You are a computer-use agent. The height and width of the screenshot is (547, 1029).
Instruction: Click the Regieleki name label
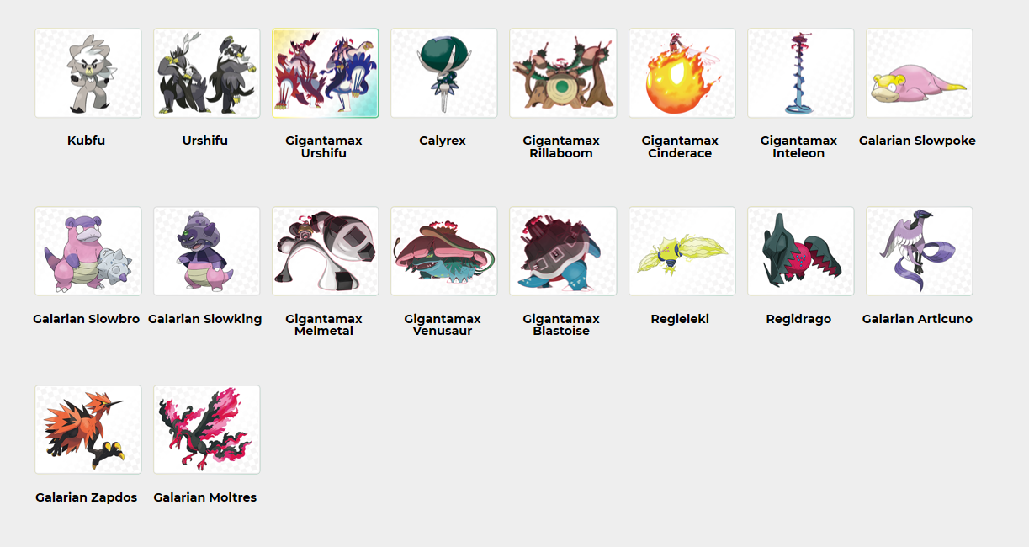[x=680, y=319]
